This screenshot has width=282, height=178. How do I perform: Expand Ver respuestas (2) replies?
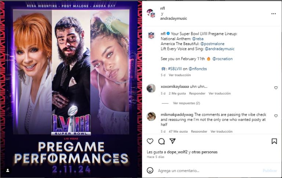point(186,103)
